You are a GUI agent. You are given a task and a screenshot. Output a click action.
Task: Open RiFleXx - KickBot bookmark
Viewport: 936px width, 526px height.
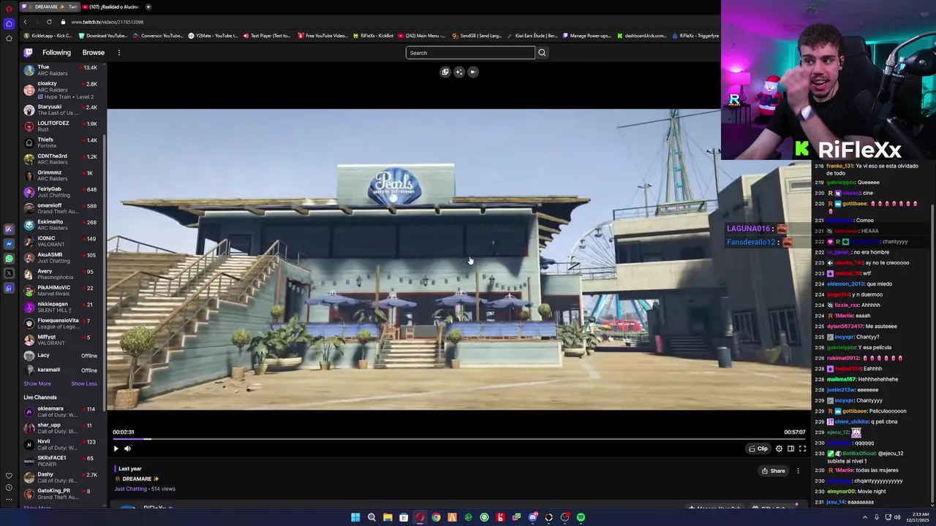coord(373,36)
